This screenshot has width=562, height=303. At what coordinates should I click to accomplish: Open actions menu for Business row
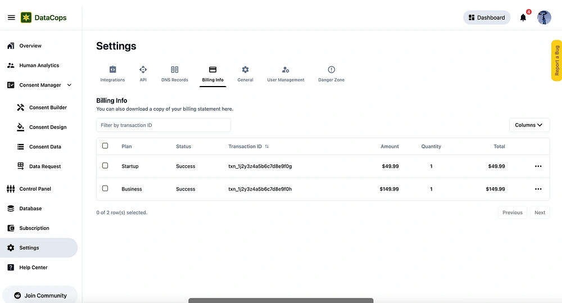tap(538, 189)
